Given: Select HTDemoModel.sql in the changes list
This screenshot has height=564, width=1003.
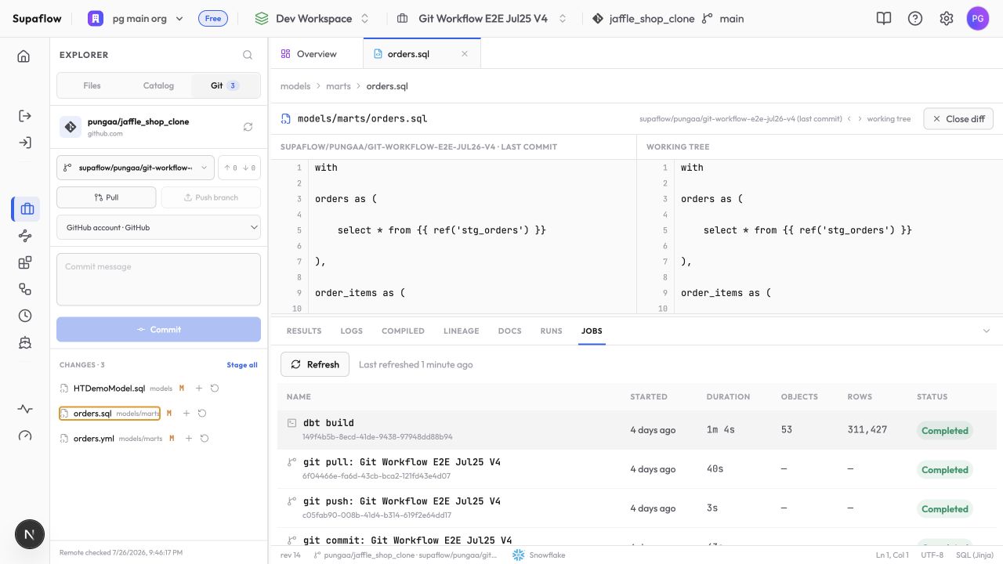Looking at the screenshot, I should tap(109, 389).
